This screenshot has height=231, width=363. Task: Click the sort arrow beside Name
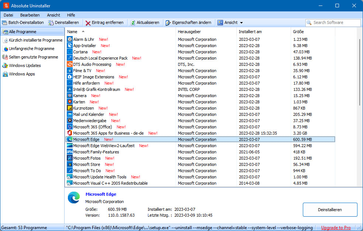pos(83,31)
